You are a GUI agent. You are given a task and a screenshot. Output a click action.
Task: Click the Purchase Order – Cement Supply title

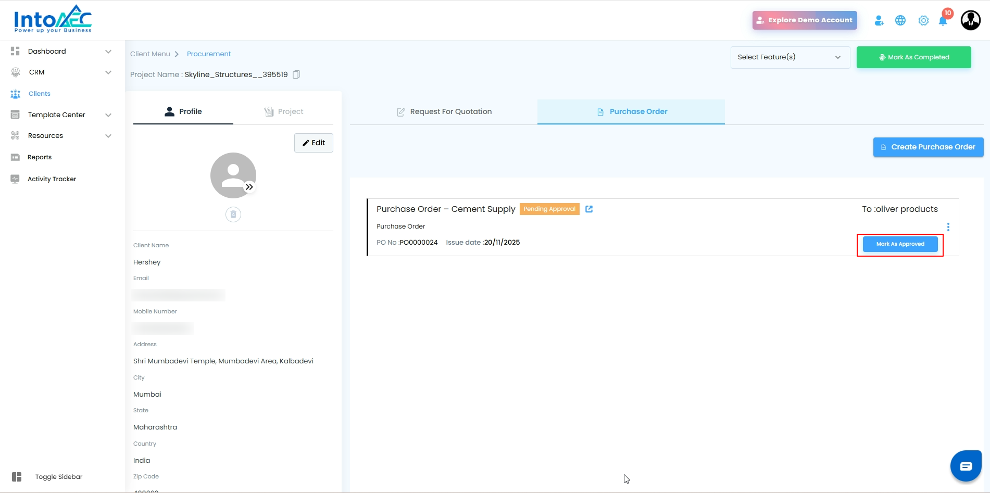[446, 209]
